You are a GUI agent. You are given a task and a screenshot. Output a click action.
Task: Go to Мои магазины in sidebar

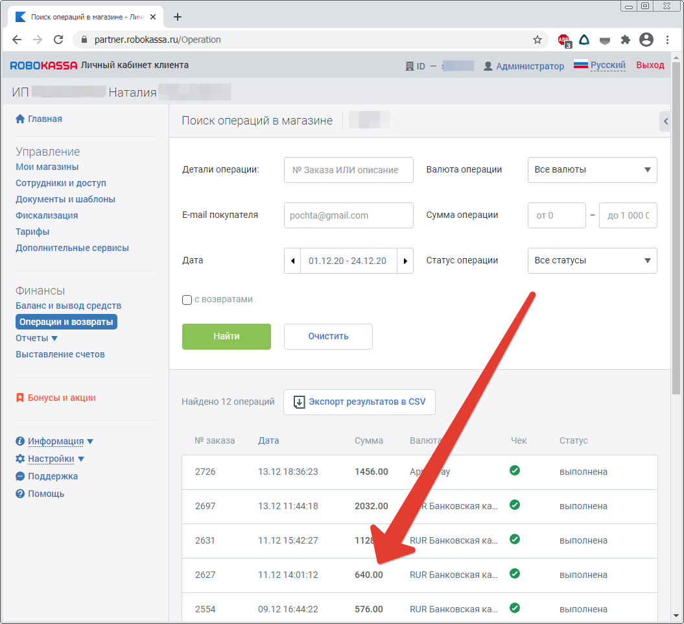pyautogui.click(x=47, y=167)
